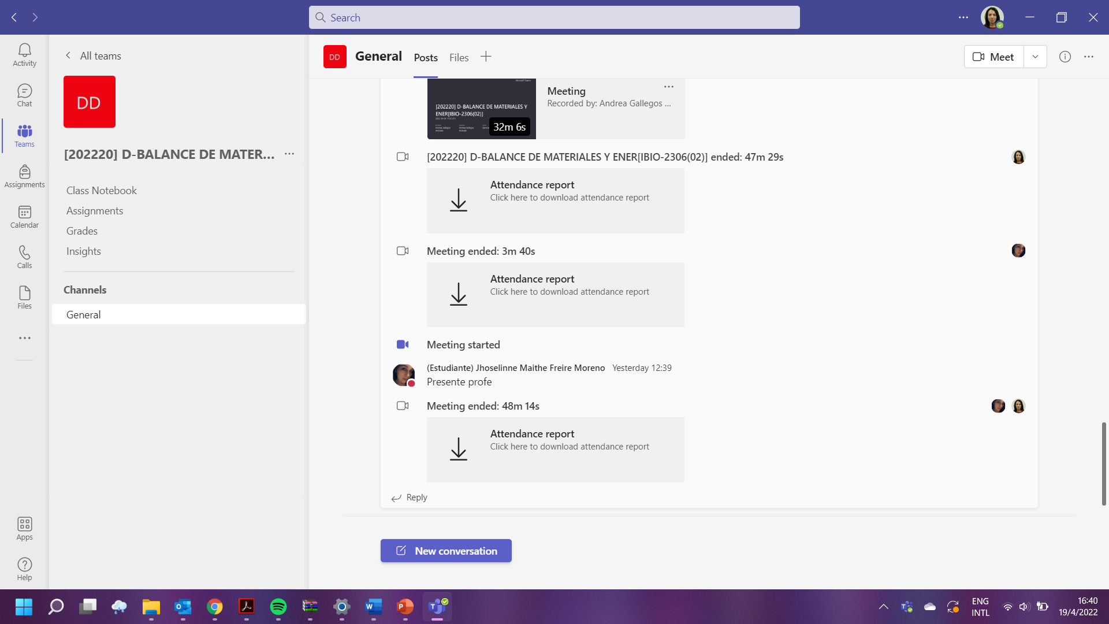Open more options on Meeting recording card
Screen dimensions: 1109x624
pyautogui.click(x=668, y=87)
